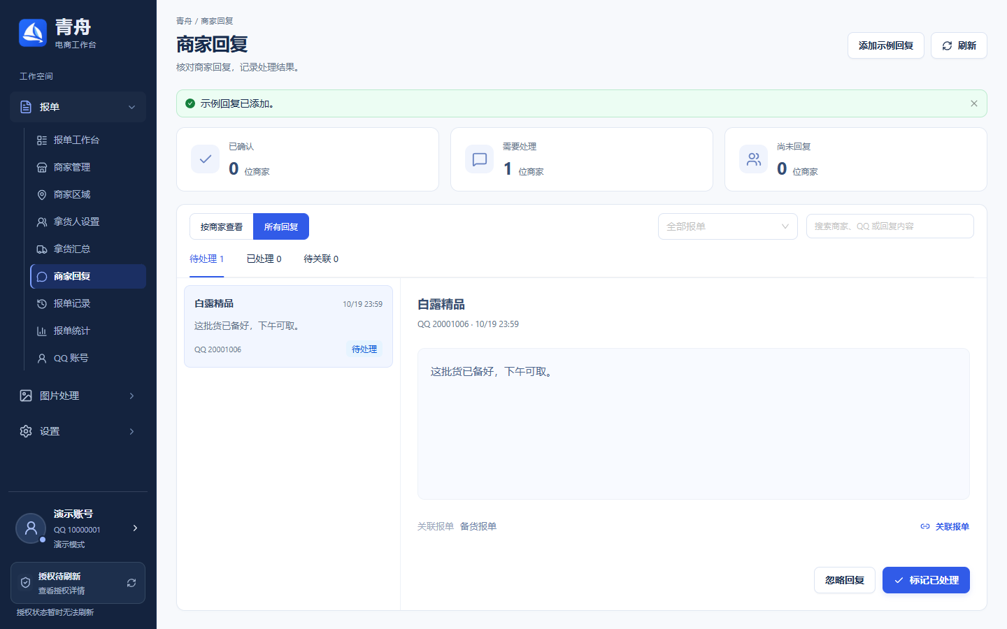1007x629 pixels.
Task: Click the green success check icon
Action: click(190, 103)
